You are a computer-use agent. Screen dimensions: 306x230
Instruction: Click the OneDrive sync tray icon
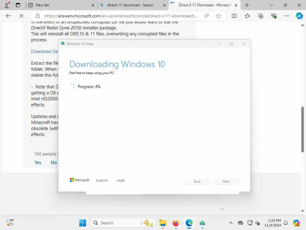click(241, 223)
